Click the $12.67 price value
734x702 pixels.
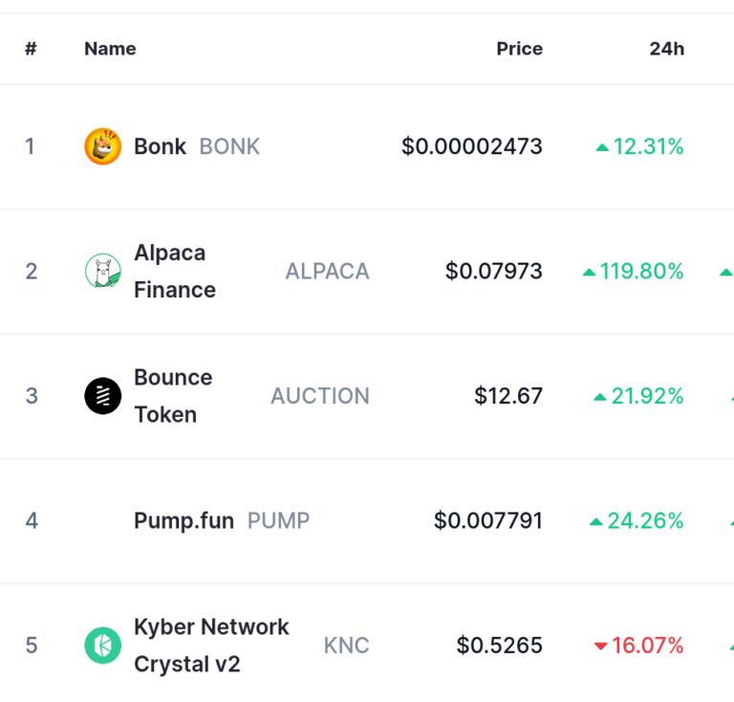pos(508,396)
